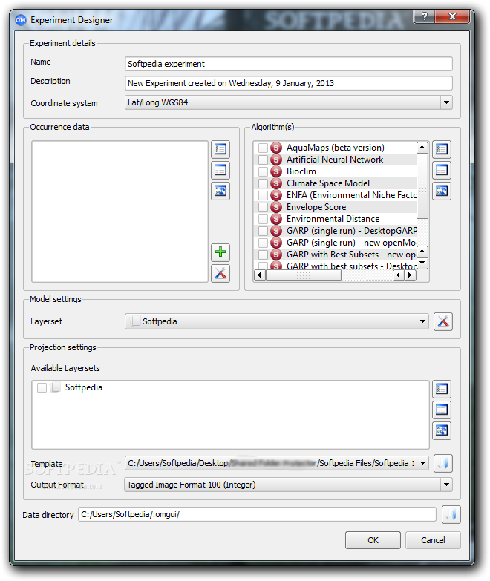Screen dimensions: 490x581
Task: Tick the Bioclim algorithm checkbox
Action: click(263, 171)
